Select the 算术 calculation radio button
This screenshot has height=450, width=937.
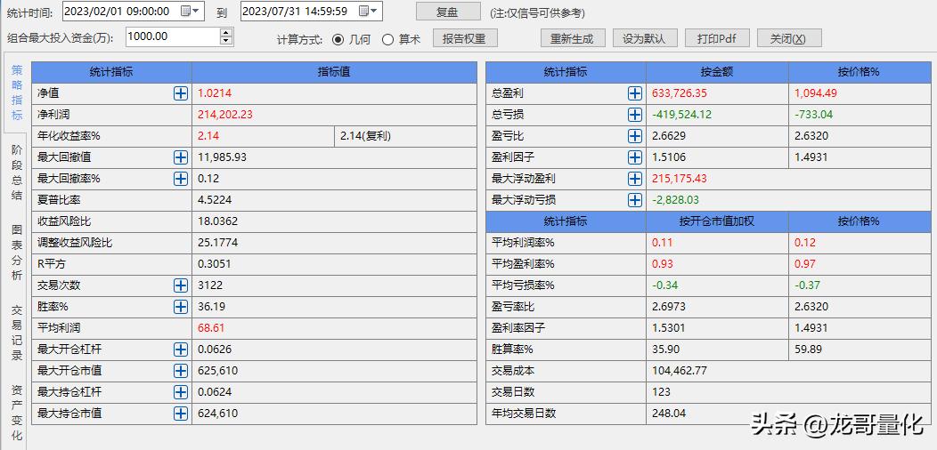pos(387,39)
